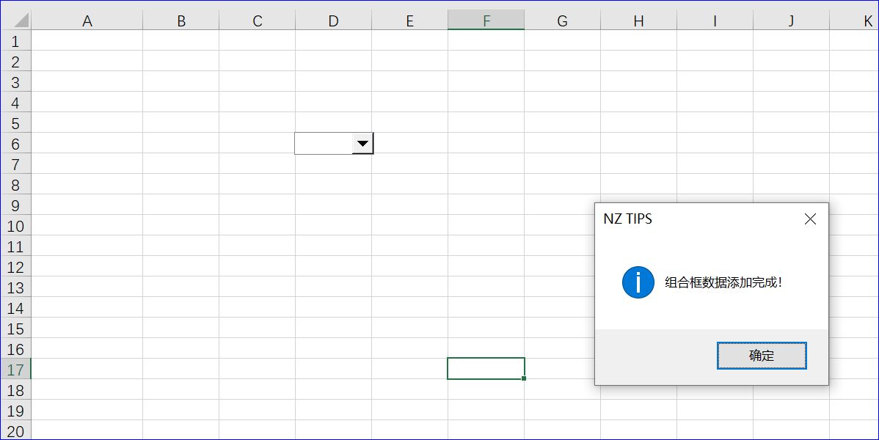Select column D header
Screen dimensions: 879x440
point(333,21)
